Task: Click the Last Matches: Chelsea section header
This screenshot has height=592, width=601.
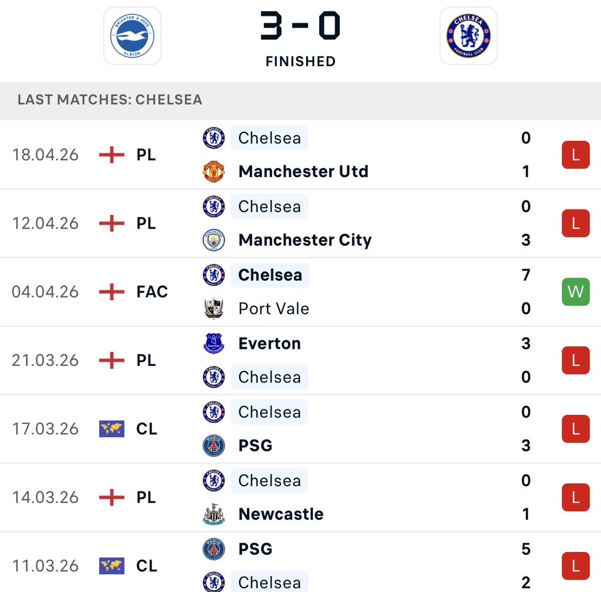Action: 110,100
